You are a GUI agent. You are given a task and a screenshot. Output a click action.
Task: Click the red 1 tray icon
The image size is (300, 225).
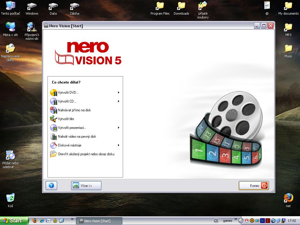[x=267, y=221]
